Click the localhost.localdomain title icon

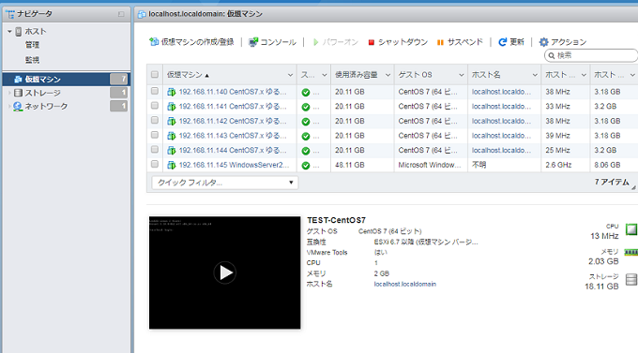coord(142,15)
